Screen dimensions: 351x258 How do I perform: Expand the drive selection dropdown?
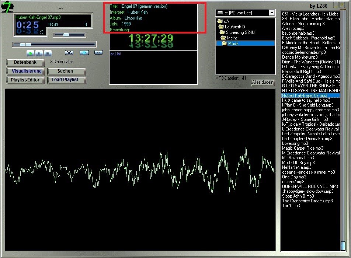(272, 13)
